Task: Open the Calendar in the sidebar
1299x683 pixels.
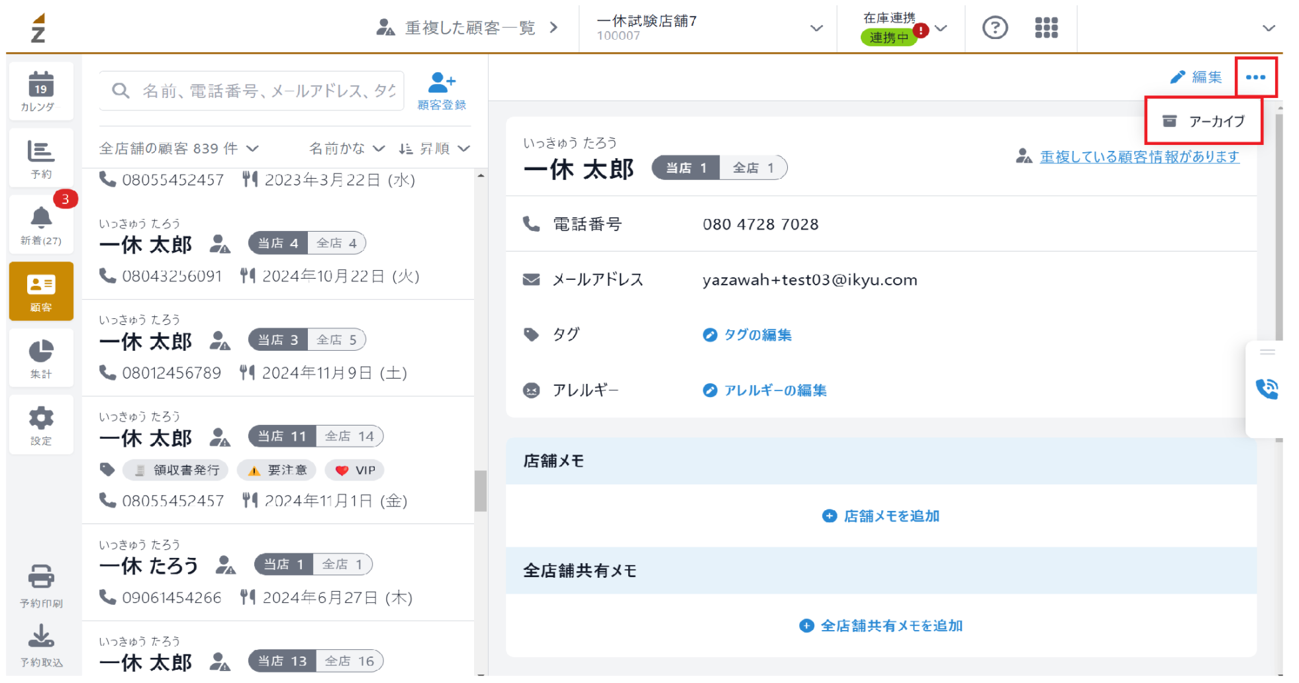Action: 41,91
